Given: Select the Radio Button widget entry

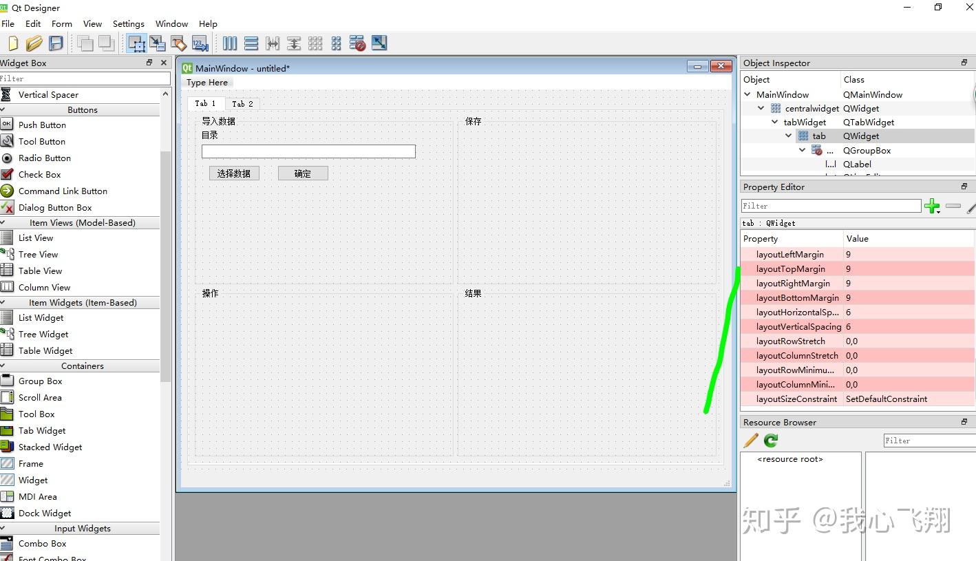Looking at the screenshot, I should tap(43, 158).
